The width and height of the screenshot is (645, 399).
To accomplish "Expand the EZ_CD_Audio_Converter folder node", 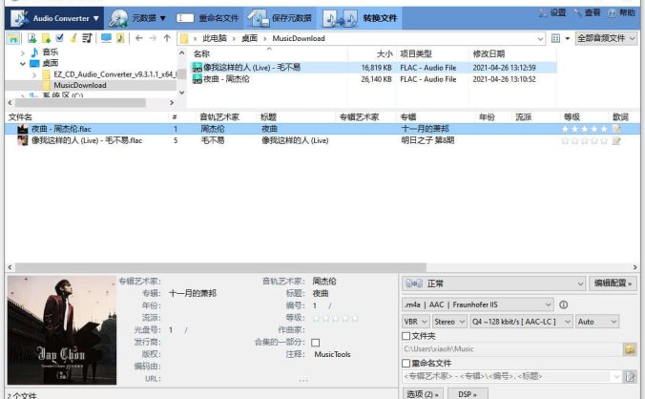I will point(34,74).
